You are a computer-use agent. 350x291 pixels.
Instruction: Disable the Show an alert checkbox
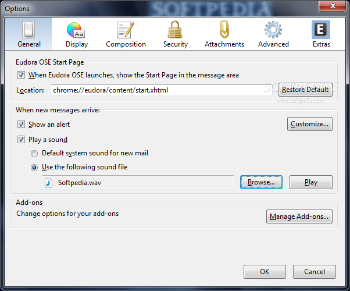(21, 125)
